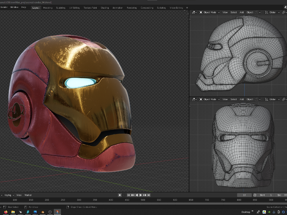This screenshot has width=287, height=215.
Task: Click Google Drive tray icon
Action: (x=264, y=212)
